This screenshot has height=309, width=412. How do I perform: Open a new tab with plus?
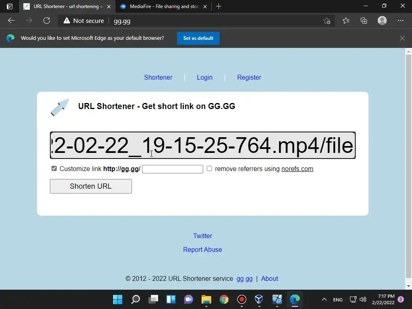coord(218,6)
